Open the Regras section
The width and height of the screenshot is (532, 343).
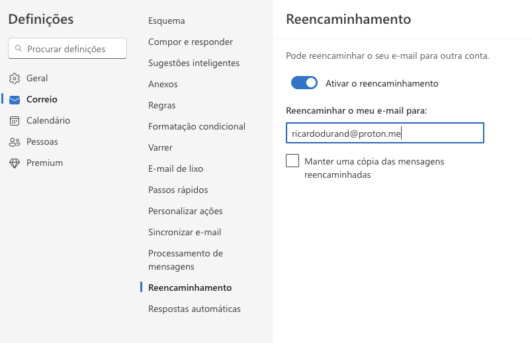(x=162, y=105)
